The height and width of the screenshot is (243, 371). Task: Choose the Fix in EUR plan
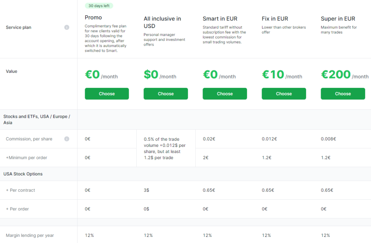click(284, 93)
